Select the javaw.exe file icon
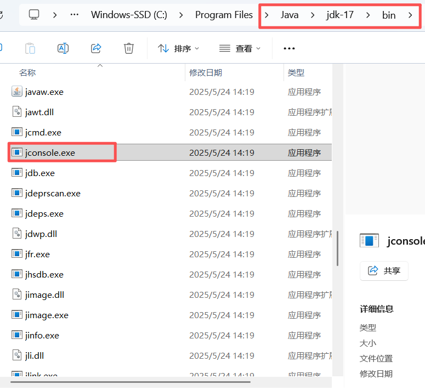425x390 pixels. coord(17,92)
